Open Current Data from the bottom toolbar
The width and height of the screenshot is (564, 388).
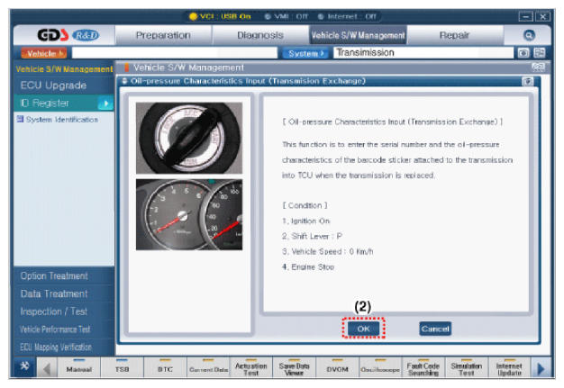208,368
